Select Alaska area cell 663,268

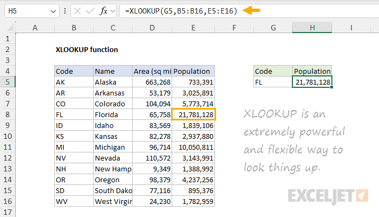(x=152, y=82)
